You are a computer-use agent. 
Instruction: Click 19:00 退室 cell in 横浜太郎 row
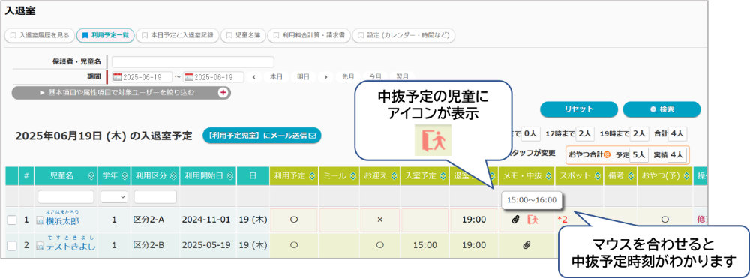tap(473, 220)
